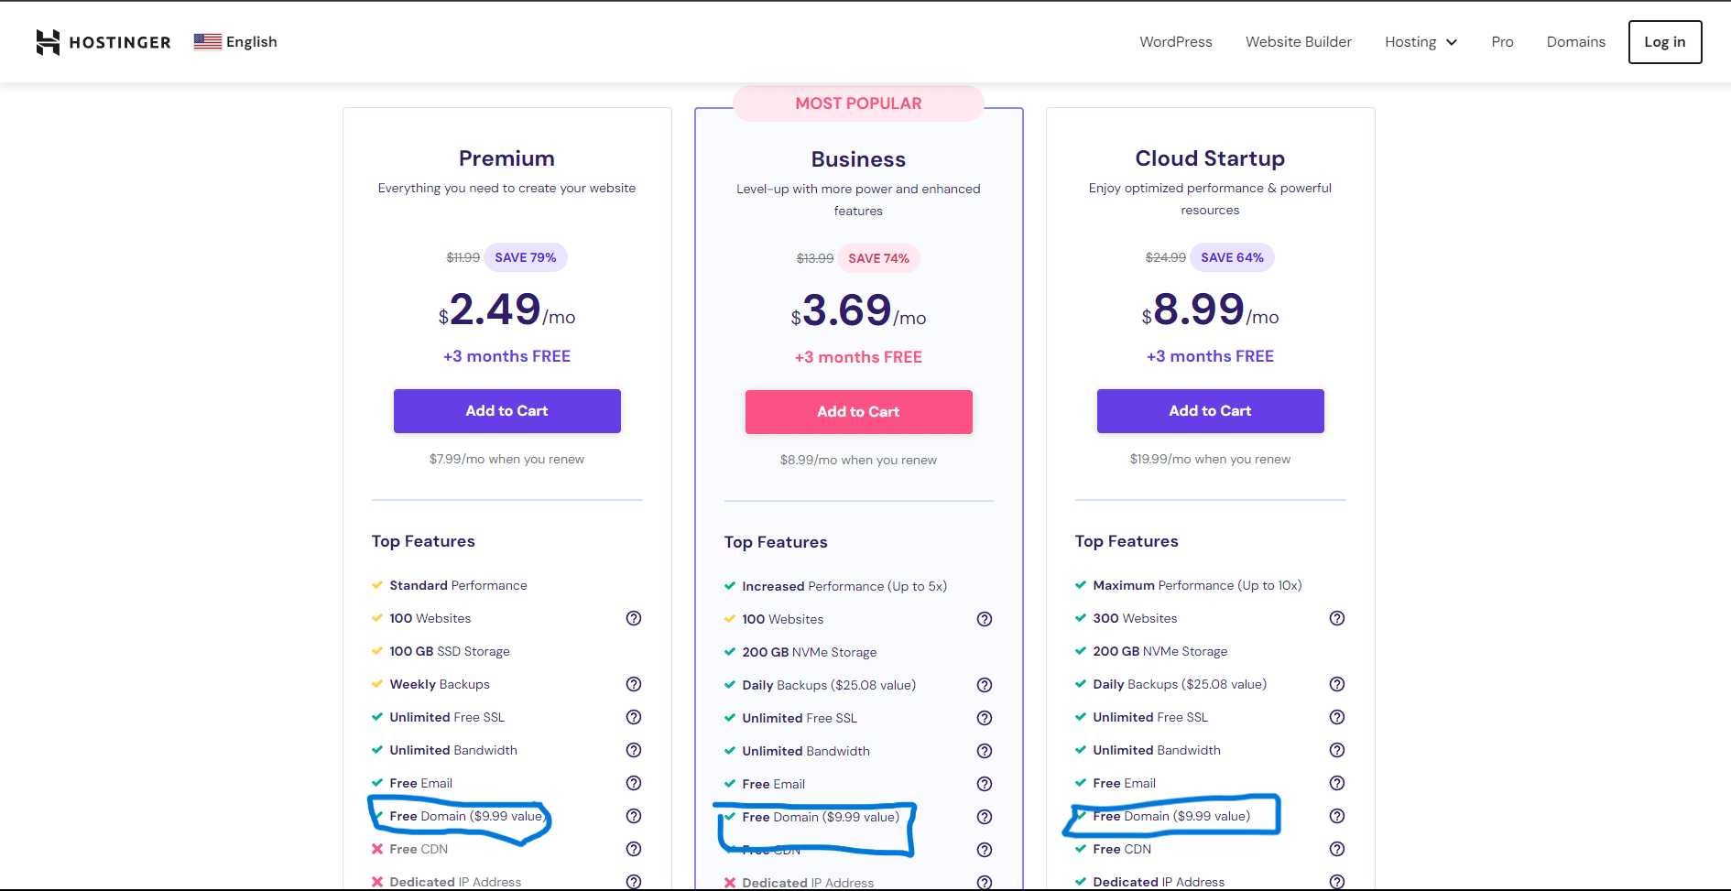The height and width of the screenshot is (891, 1731).
Task: Open the Domains page
Action: (1575, 41)
